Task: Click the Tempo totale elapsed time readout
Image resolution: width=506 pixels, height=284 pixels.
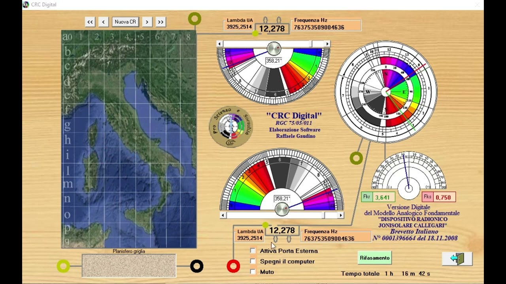Action: (x=385, y=273)
